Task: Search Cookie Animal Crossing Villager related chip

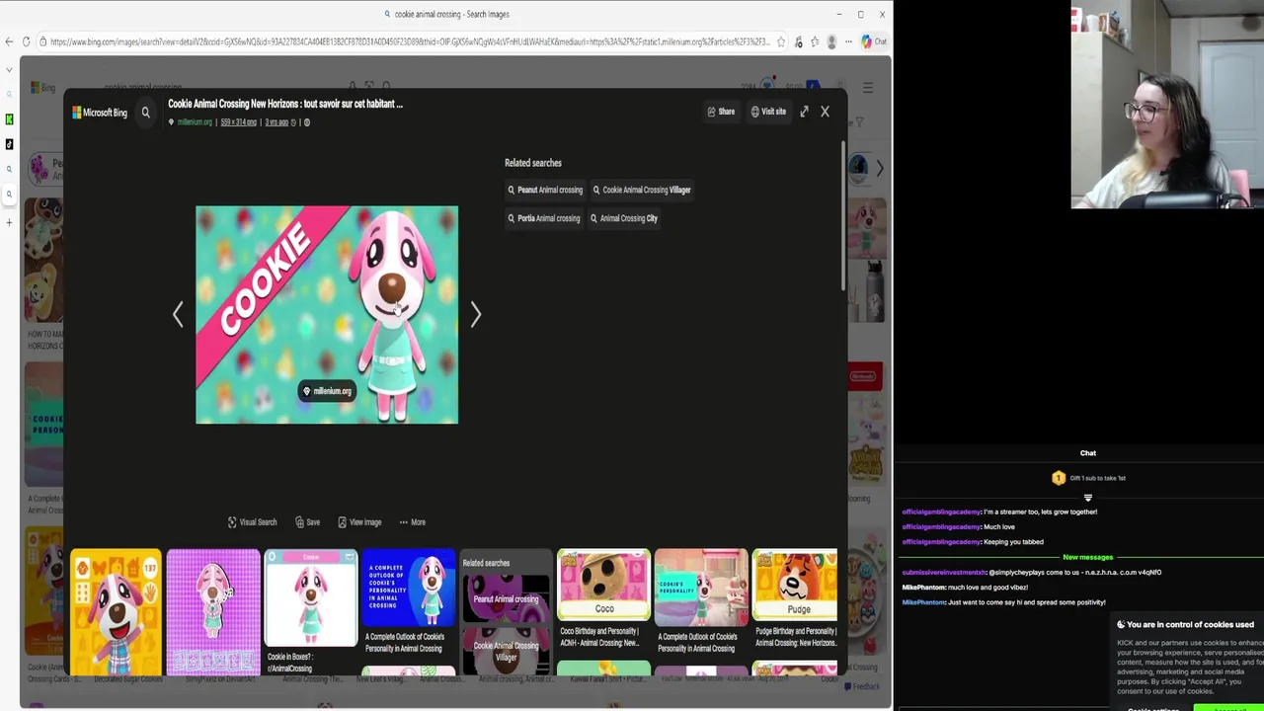Action: pyautogui.click(x=642, y=190)
